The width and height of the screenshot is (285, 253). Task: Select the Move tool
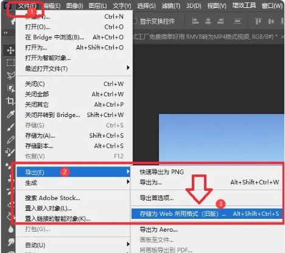pyautogui.click(x=10, y=50)
